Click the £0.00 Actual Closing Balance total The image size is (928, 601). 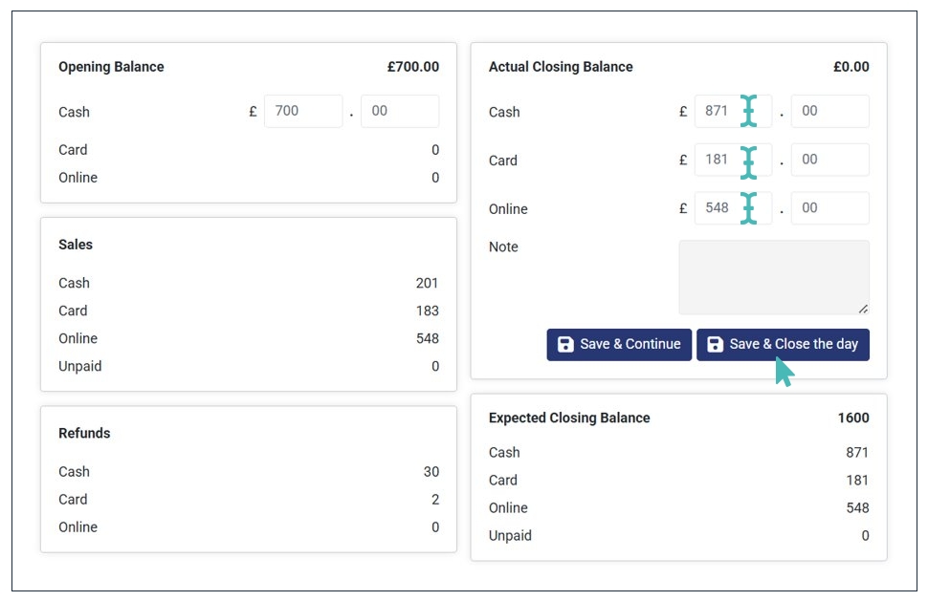coord(851,67)
